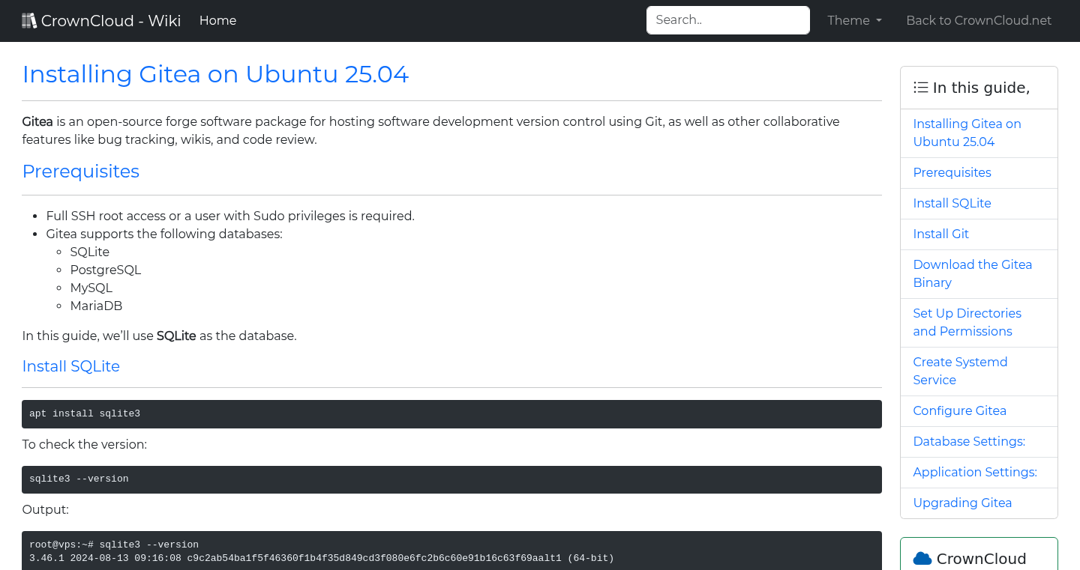Viewport: 1080px width, 570px height.
Task: Open the 'Application Settings:' sidebar link
Action: pos(975,472)
